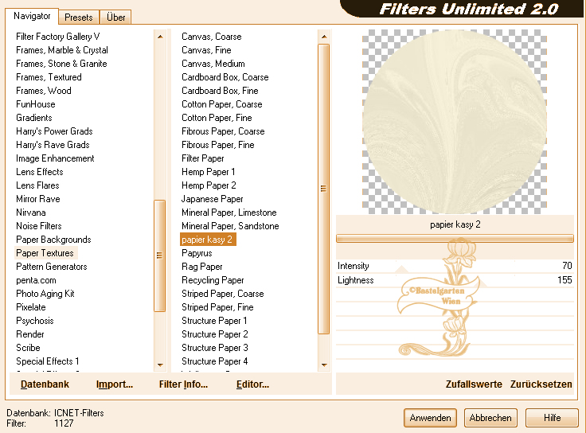The height and width of the screenshot is (433, 586).
Task: Click the Lightness slider handle
Action: pos(482,283)
